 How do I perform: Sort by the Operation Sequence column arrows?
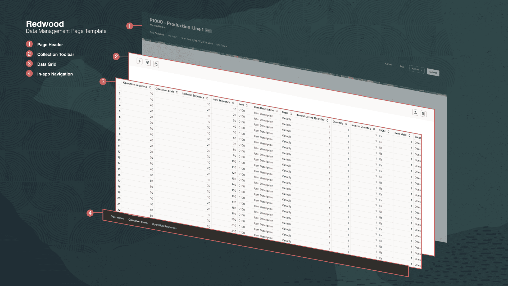point(150,87)
